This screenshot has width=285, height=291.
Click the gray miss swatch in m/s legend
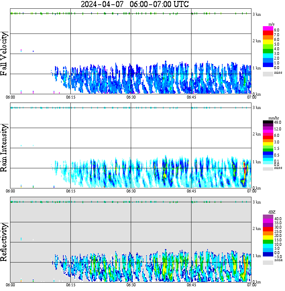pyautogui.click(x=268, y=74)
